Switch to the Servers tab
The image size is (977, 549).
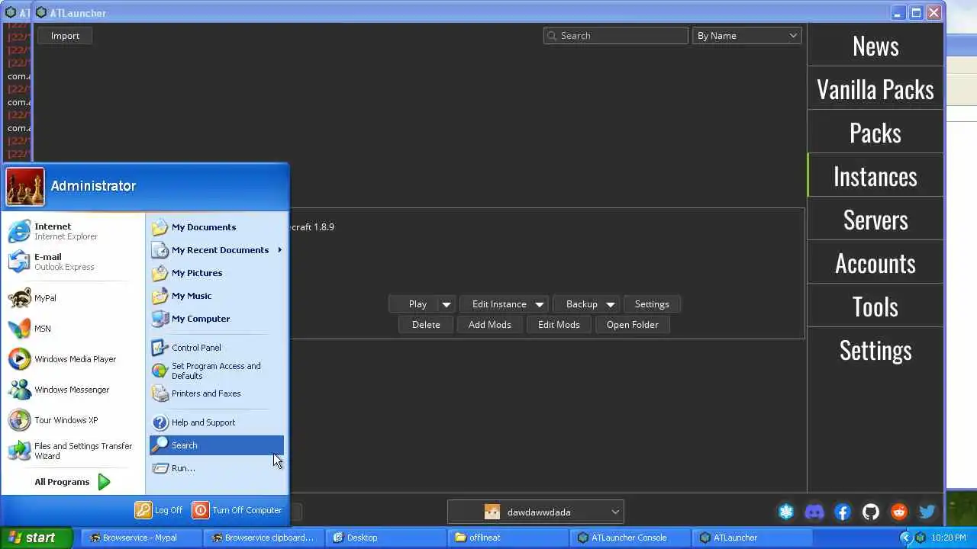click(875, 220)
